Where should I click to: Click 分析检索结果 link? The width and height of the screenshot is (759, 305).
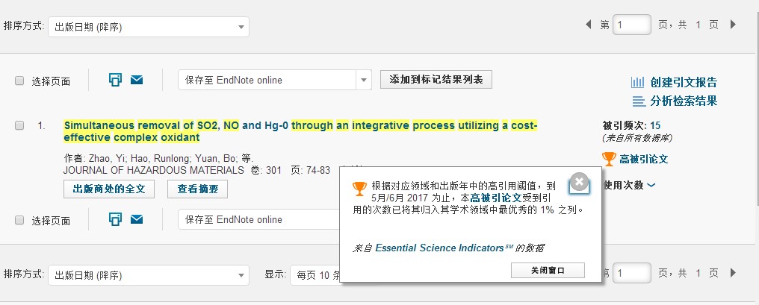684,101
